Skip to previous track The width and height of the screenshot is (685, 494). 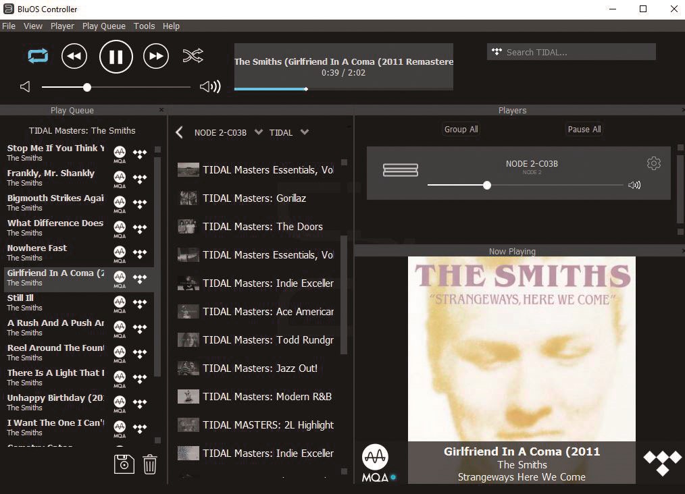tap(74, 56)
